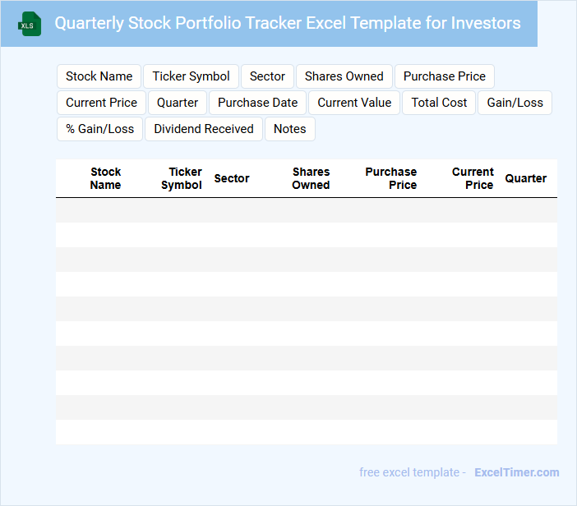The height and width of the screenshot is (506, 577).
Task: Click the Current Price tag
Action: click(x=101, y=103)
